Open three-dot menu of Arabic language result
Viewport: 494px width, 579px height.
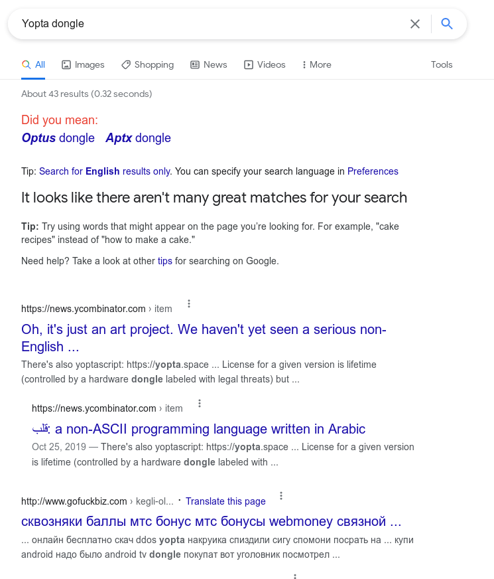click(x=200, y=403)
